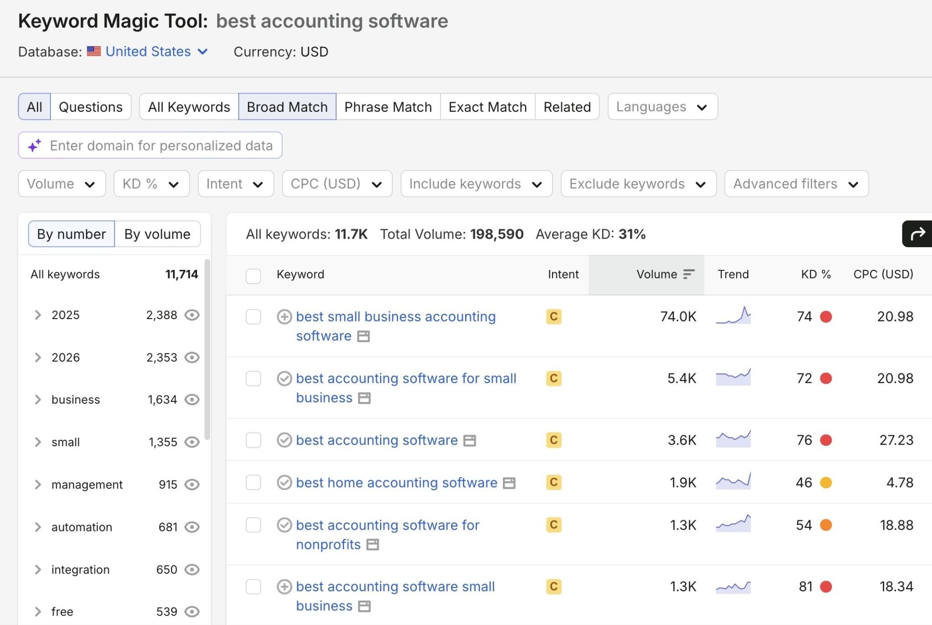Sort table by the CPC (USD) header
The width and height of the screenshot is (932, 625).
point(883,274)
